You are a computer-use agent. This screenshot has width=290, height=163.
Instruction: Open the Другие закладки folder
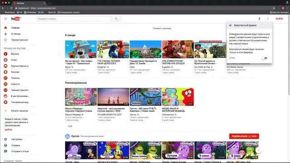279,12
